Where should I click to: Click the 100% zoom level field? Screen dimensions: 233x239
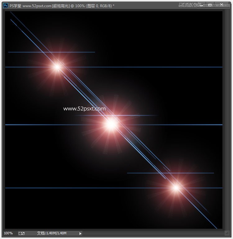(8, 233)
